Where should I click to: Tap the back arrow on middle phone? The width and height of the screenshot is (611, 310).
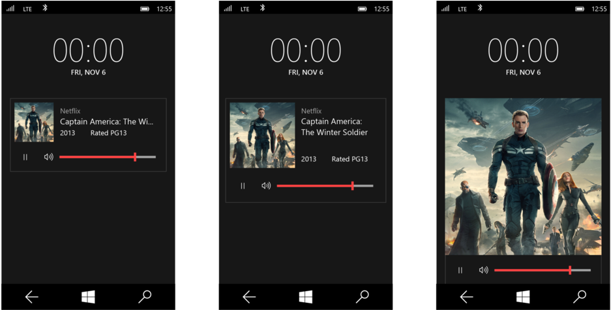[249, 297]
